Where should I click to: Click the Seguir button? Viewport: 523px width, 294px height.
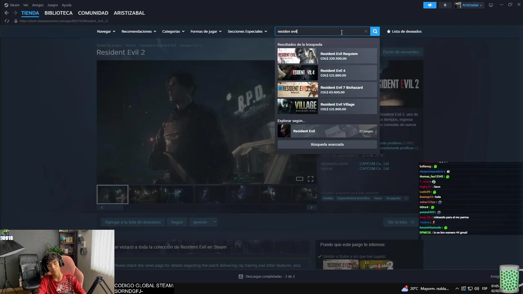point(177,222)
